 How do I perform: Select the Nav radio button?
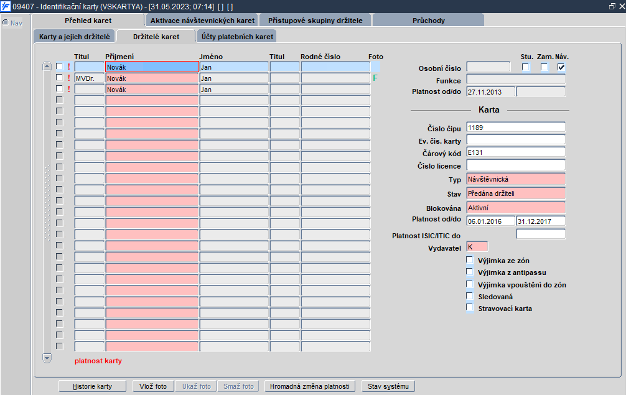(6, 23)
